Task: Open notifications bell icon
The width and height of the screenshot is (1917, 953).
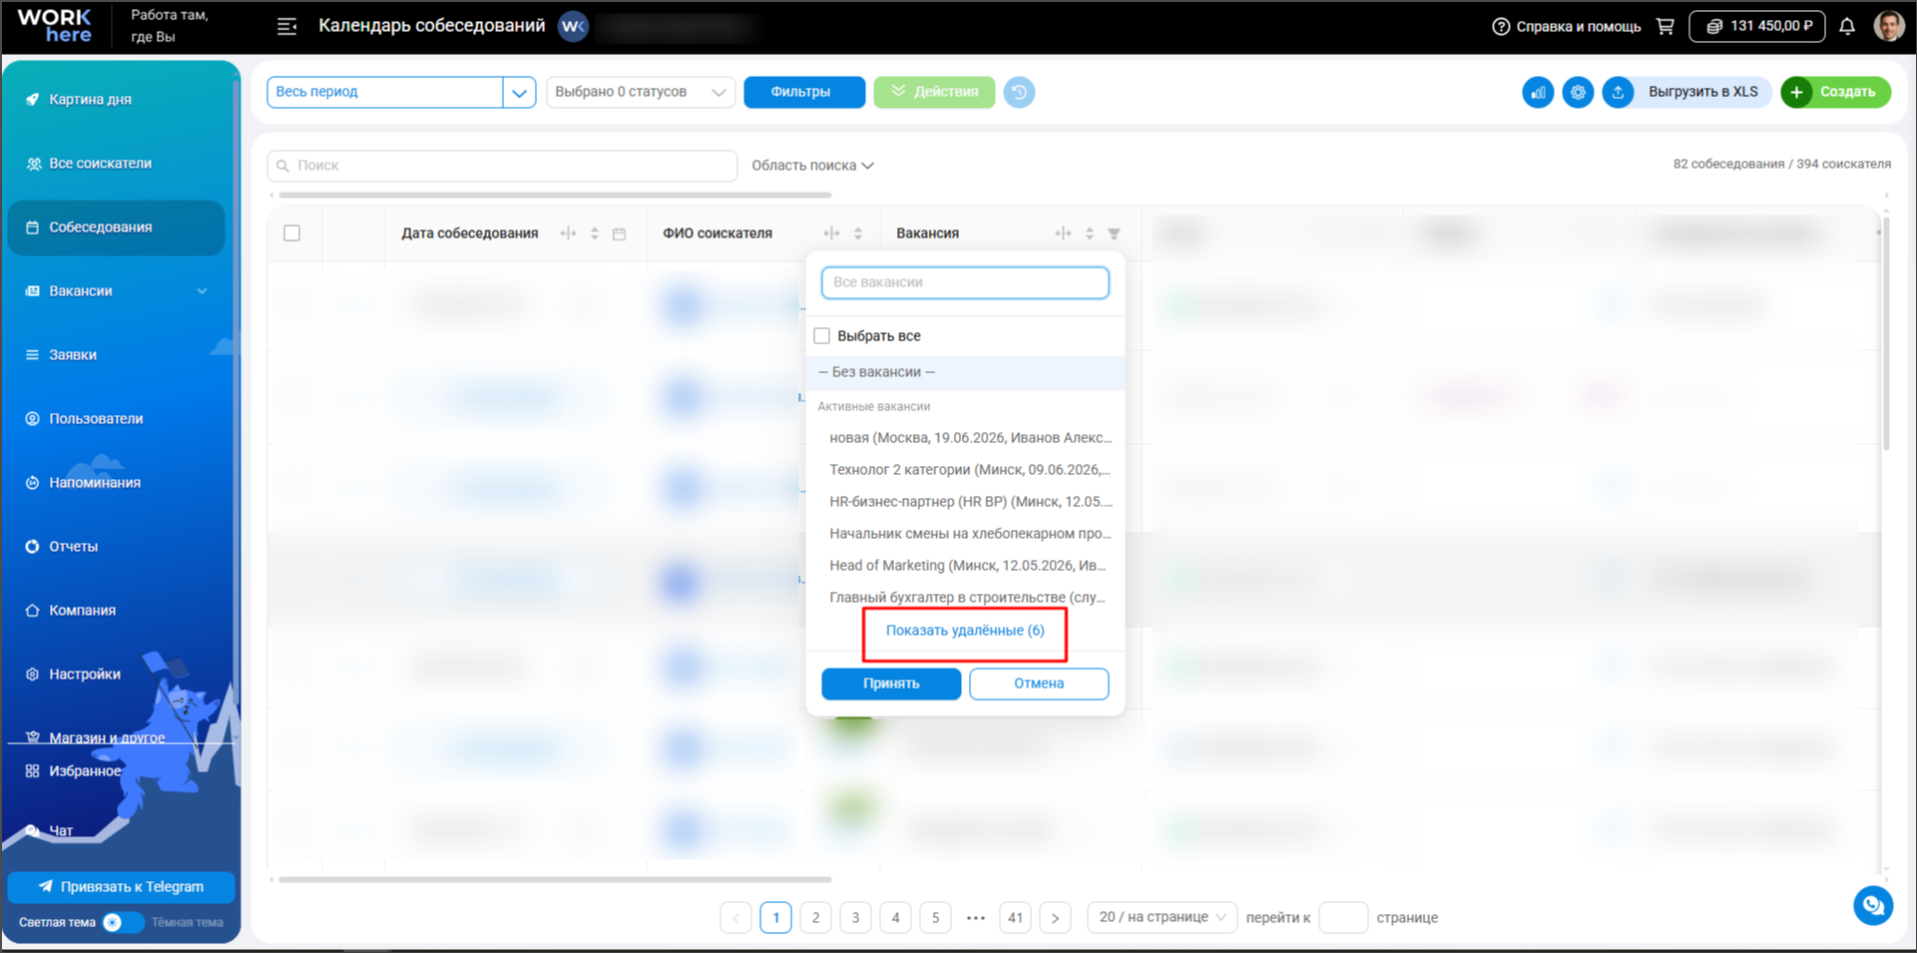Action: point(1847,26)
